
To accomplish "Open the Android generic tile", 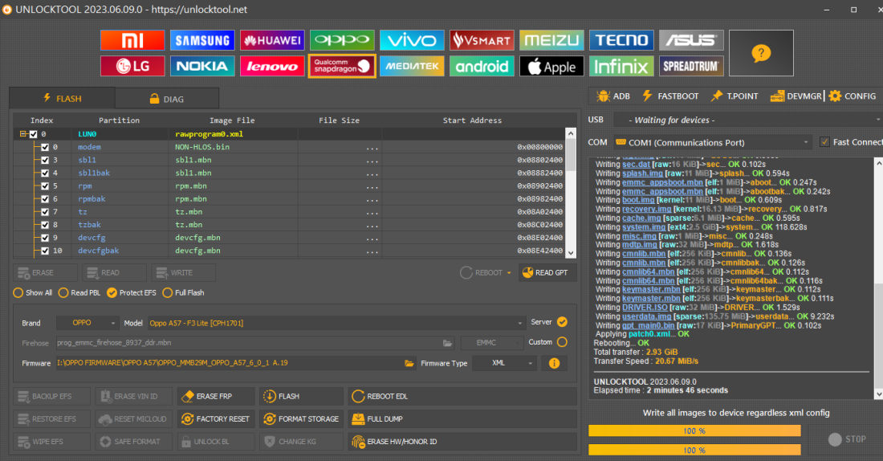I will pyautogui.click(x=482, y=66).
